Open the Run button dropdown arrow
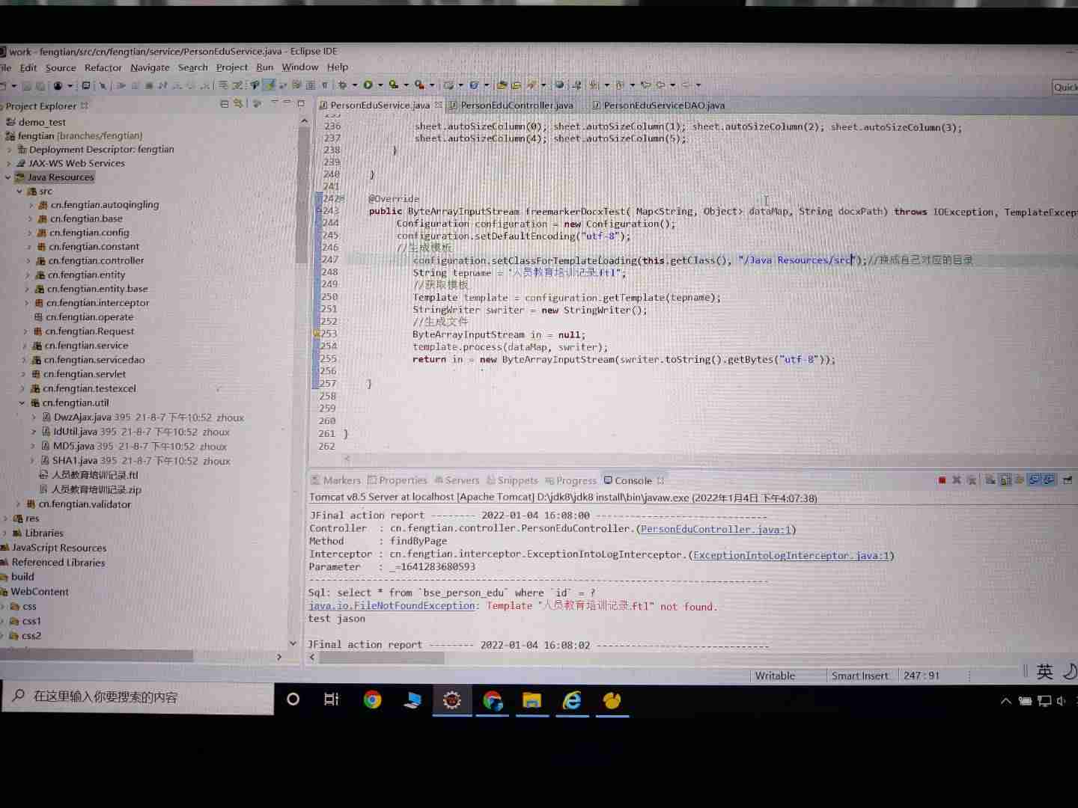Screen dimensions: 1078x808 point(380,85)
